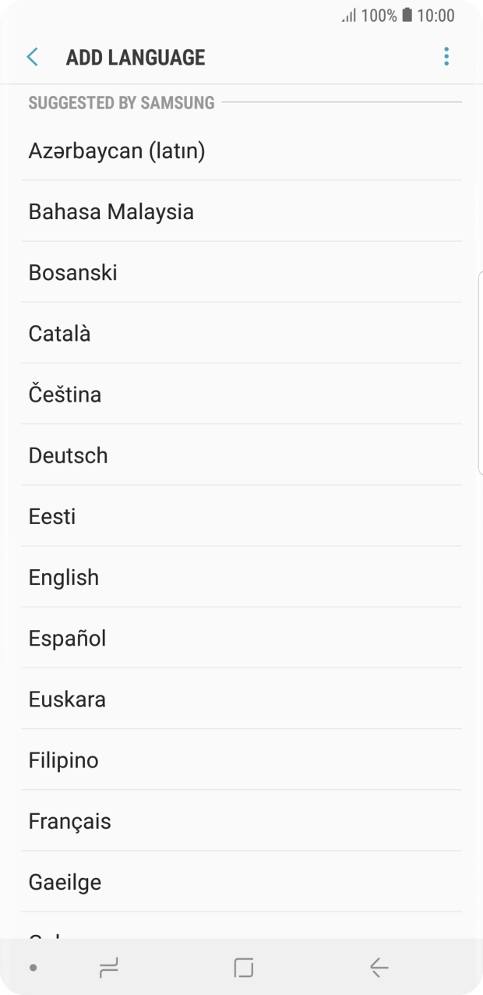This screenshot has height=995, width=483.
Task: Select Español from the list
Action: coord(67,638)
